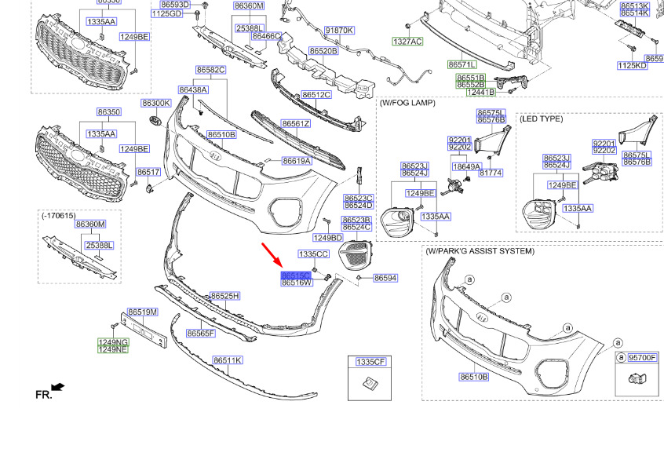The height and width of the screenshot is (467, 664).
Task: Click the green 1249NG label
Action: [x=112, y=342]
